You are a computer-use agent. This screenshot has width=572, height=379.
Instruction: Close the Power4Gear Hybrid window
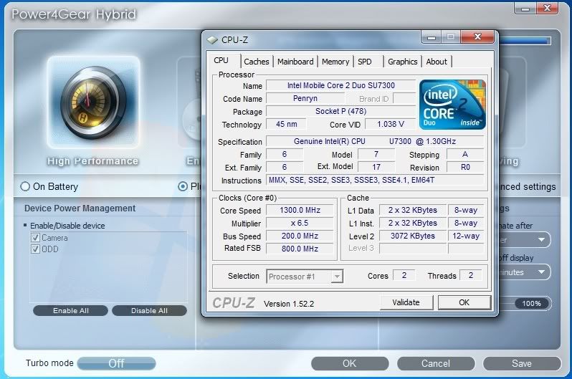coord(547,8)
